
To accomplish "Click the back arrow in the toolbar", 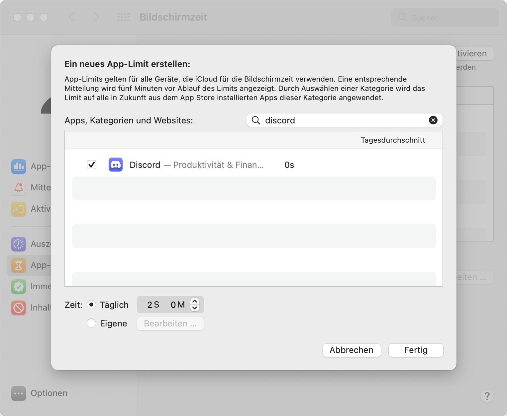I will tap(72, 17).
